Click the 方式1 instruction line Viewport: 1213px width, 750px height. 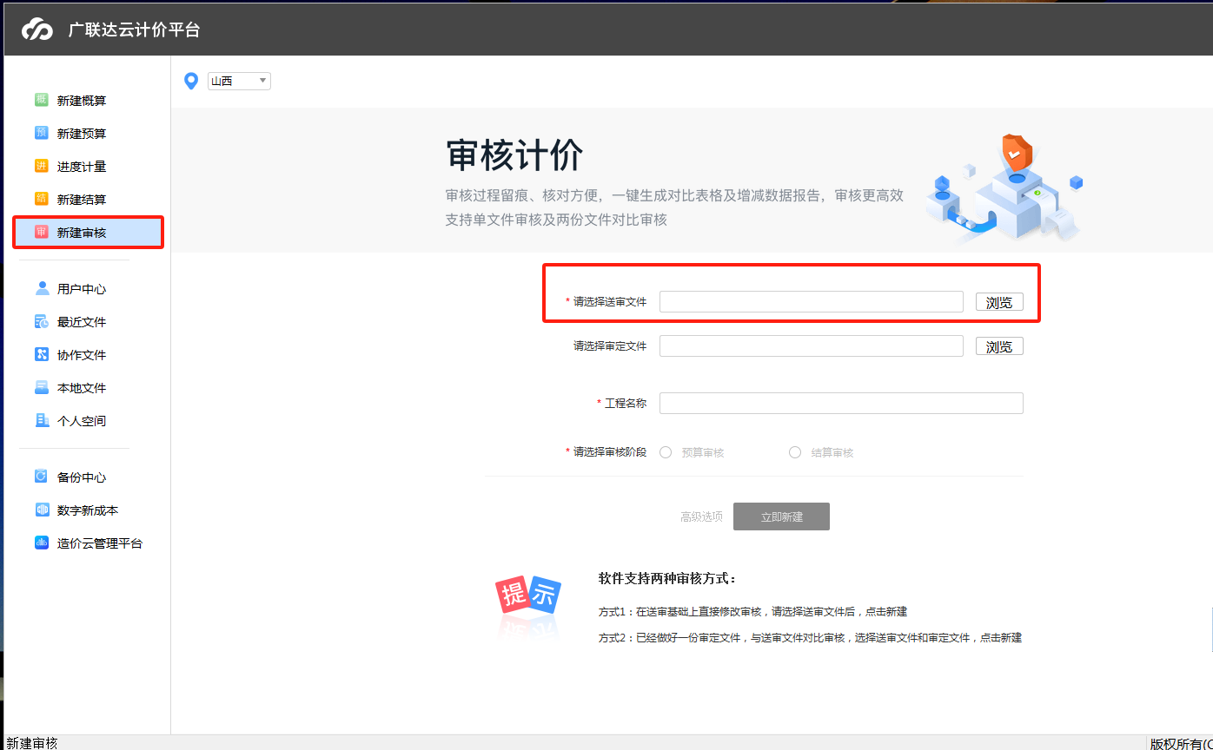click(x=752, y=611)
